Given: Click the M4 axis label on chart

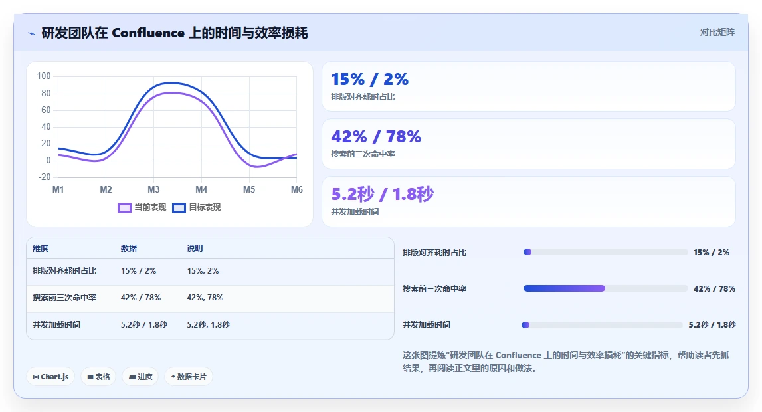Looking at the screenshot, I should 201,189.
